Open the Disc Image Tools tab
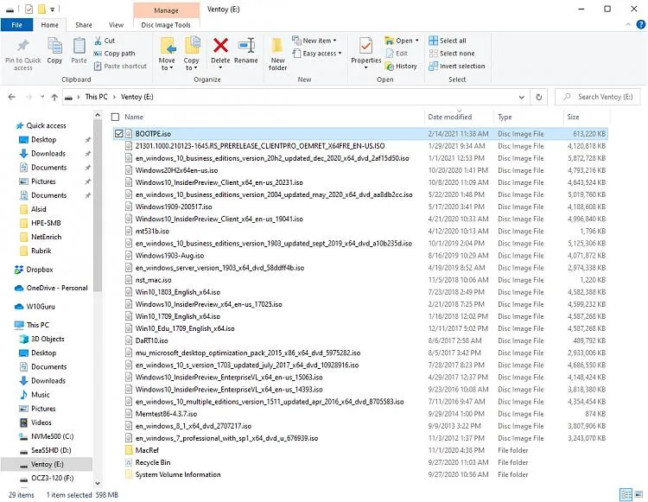 click(166, 25)
